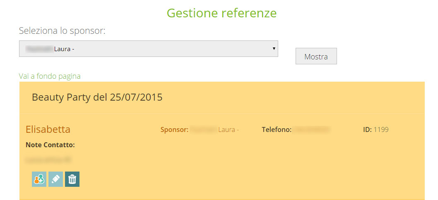438x200 pixels.
Task: Click the contact name Elisabetta
Action: point(48,129)
